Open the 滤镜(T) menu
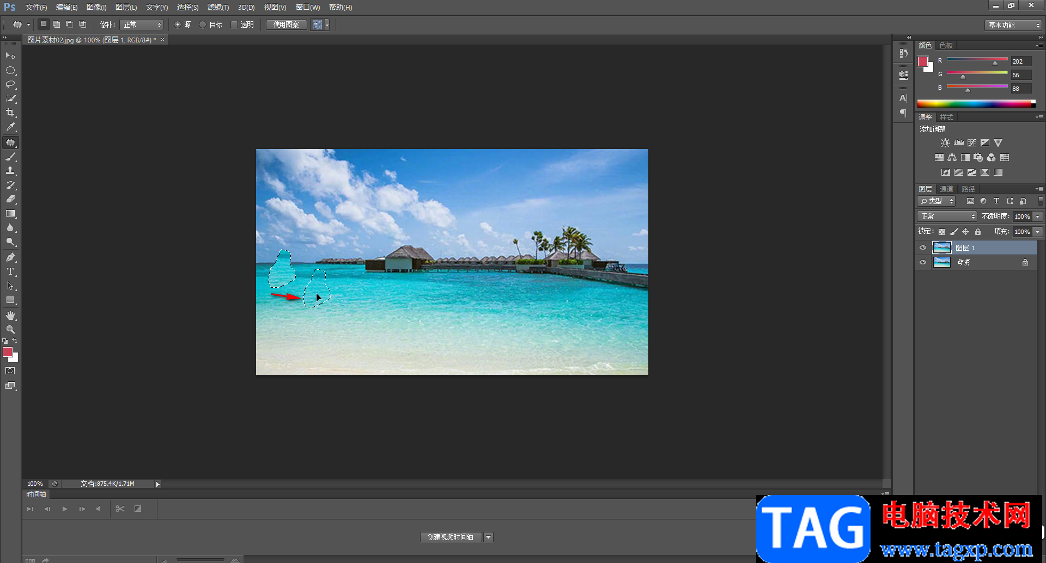1046x563 pixels. (218, 8)
